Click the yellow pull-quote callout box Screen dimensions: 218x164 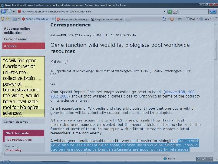pyautogui.click(x=23, y=87)
